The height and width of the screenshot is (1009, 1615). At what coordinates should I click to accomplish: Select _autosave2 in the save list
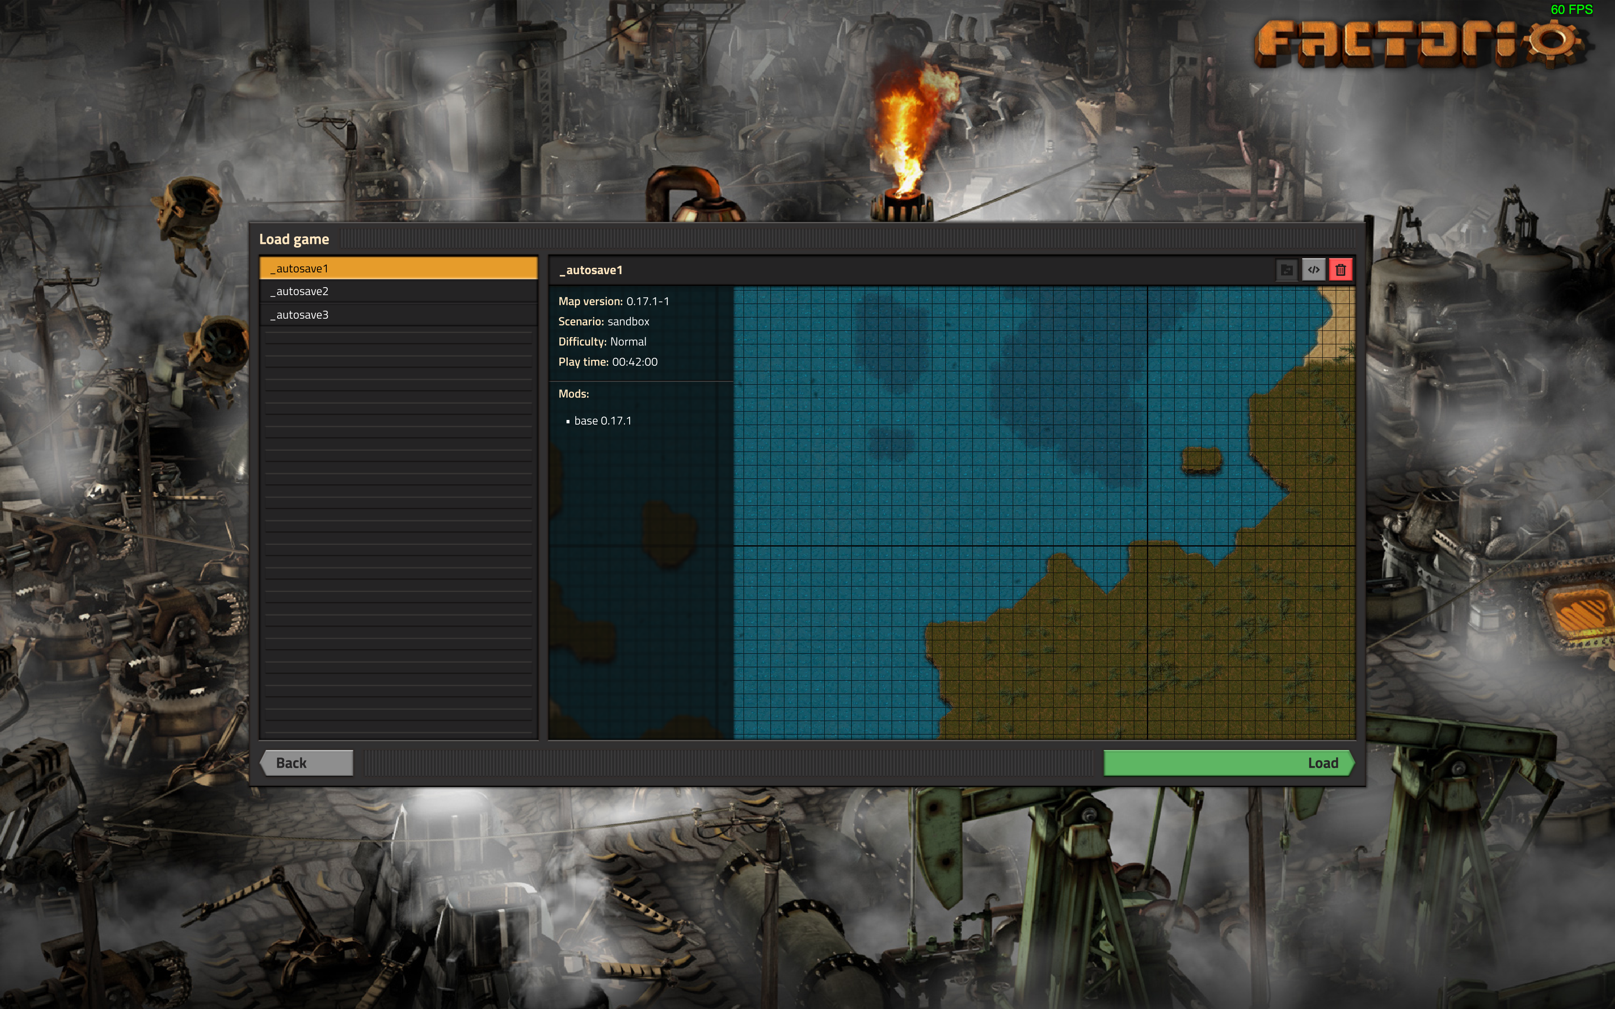pyautogui.click(x=398, y=292)
